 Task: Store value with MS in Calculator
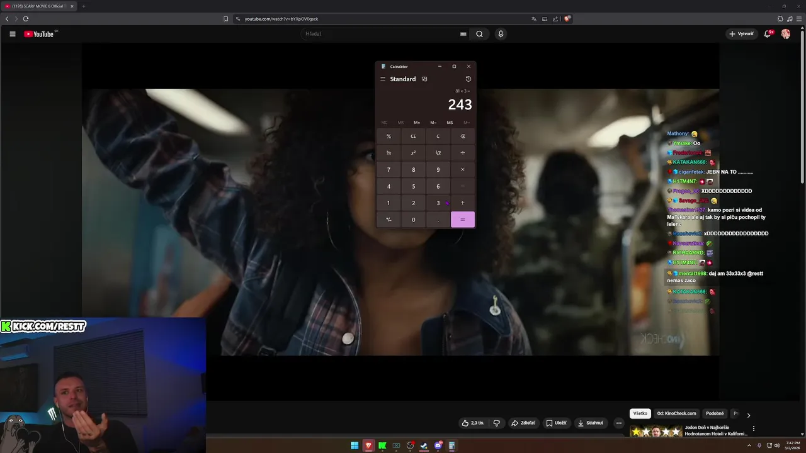pyautogui.click(x=450, y=123)
